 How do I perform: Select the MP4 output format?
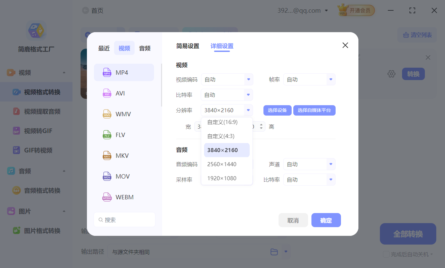click(x=124, y=72)
